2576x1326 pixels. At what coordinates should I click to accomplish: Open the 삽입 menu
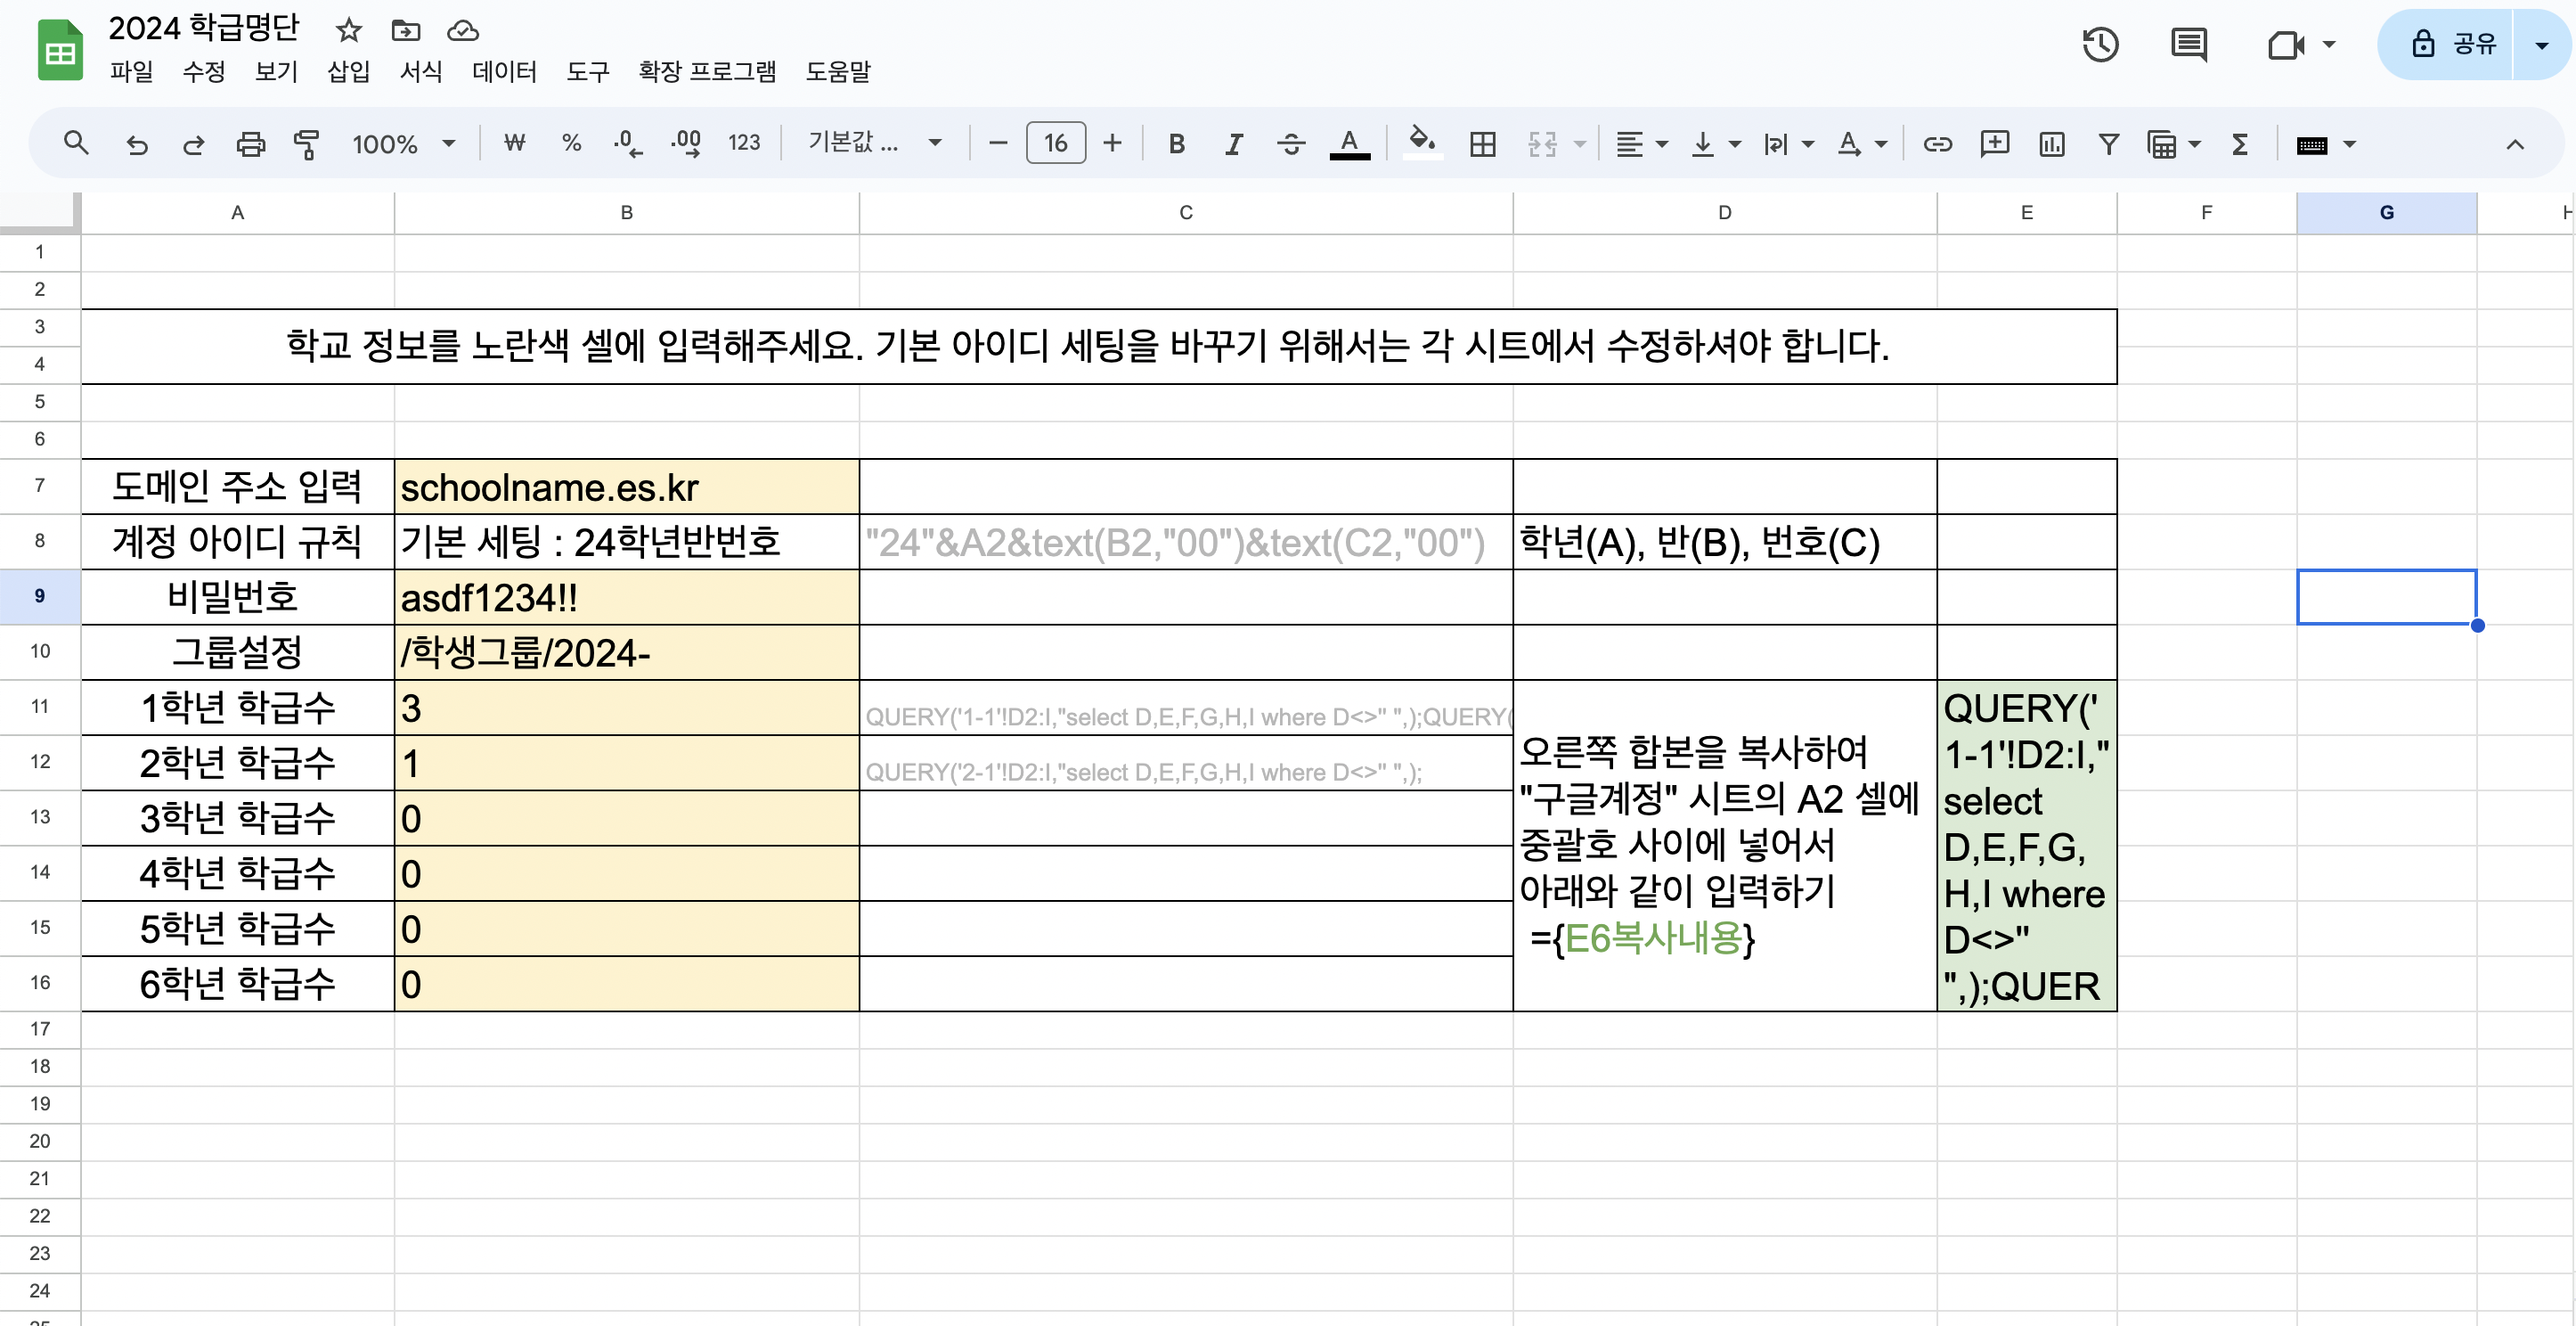point(348,71)
